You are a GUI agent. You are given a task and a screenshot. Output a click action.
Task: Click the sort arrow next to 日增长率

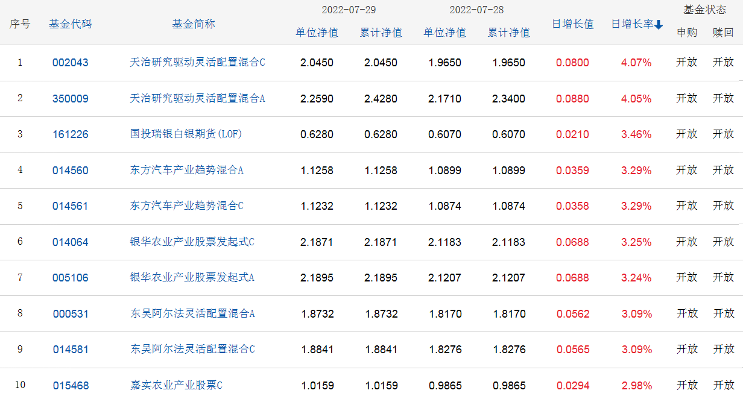point(659,24)
